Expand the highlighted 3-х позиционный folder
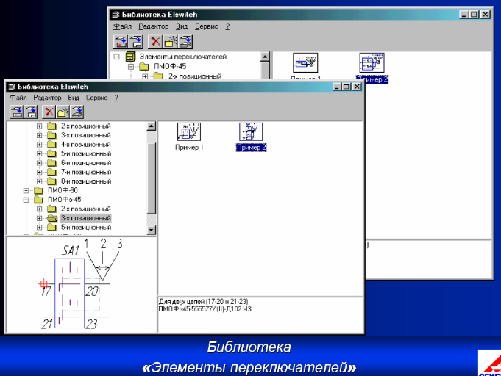501x376 pixels. [x=39, y=218]
